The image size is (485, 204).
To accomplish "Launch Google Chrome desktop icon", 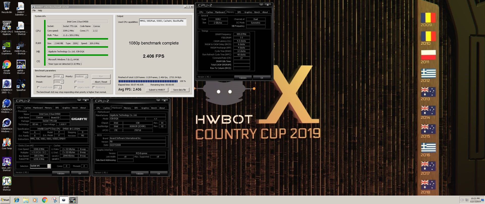I will point(7,67).
